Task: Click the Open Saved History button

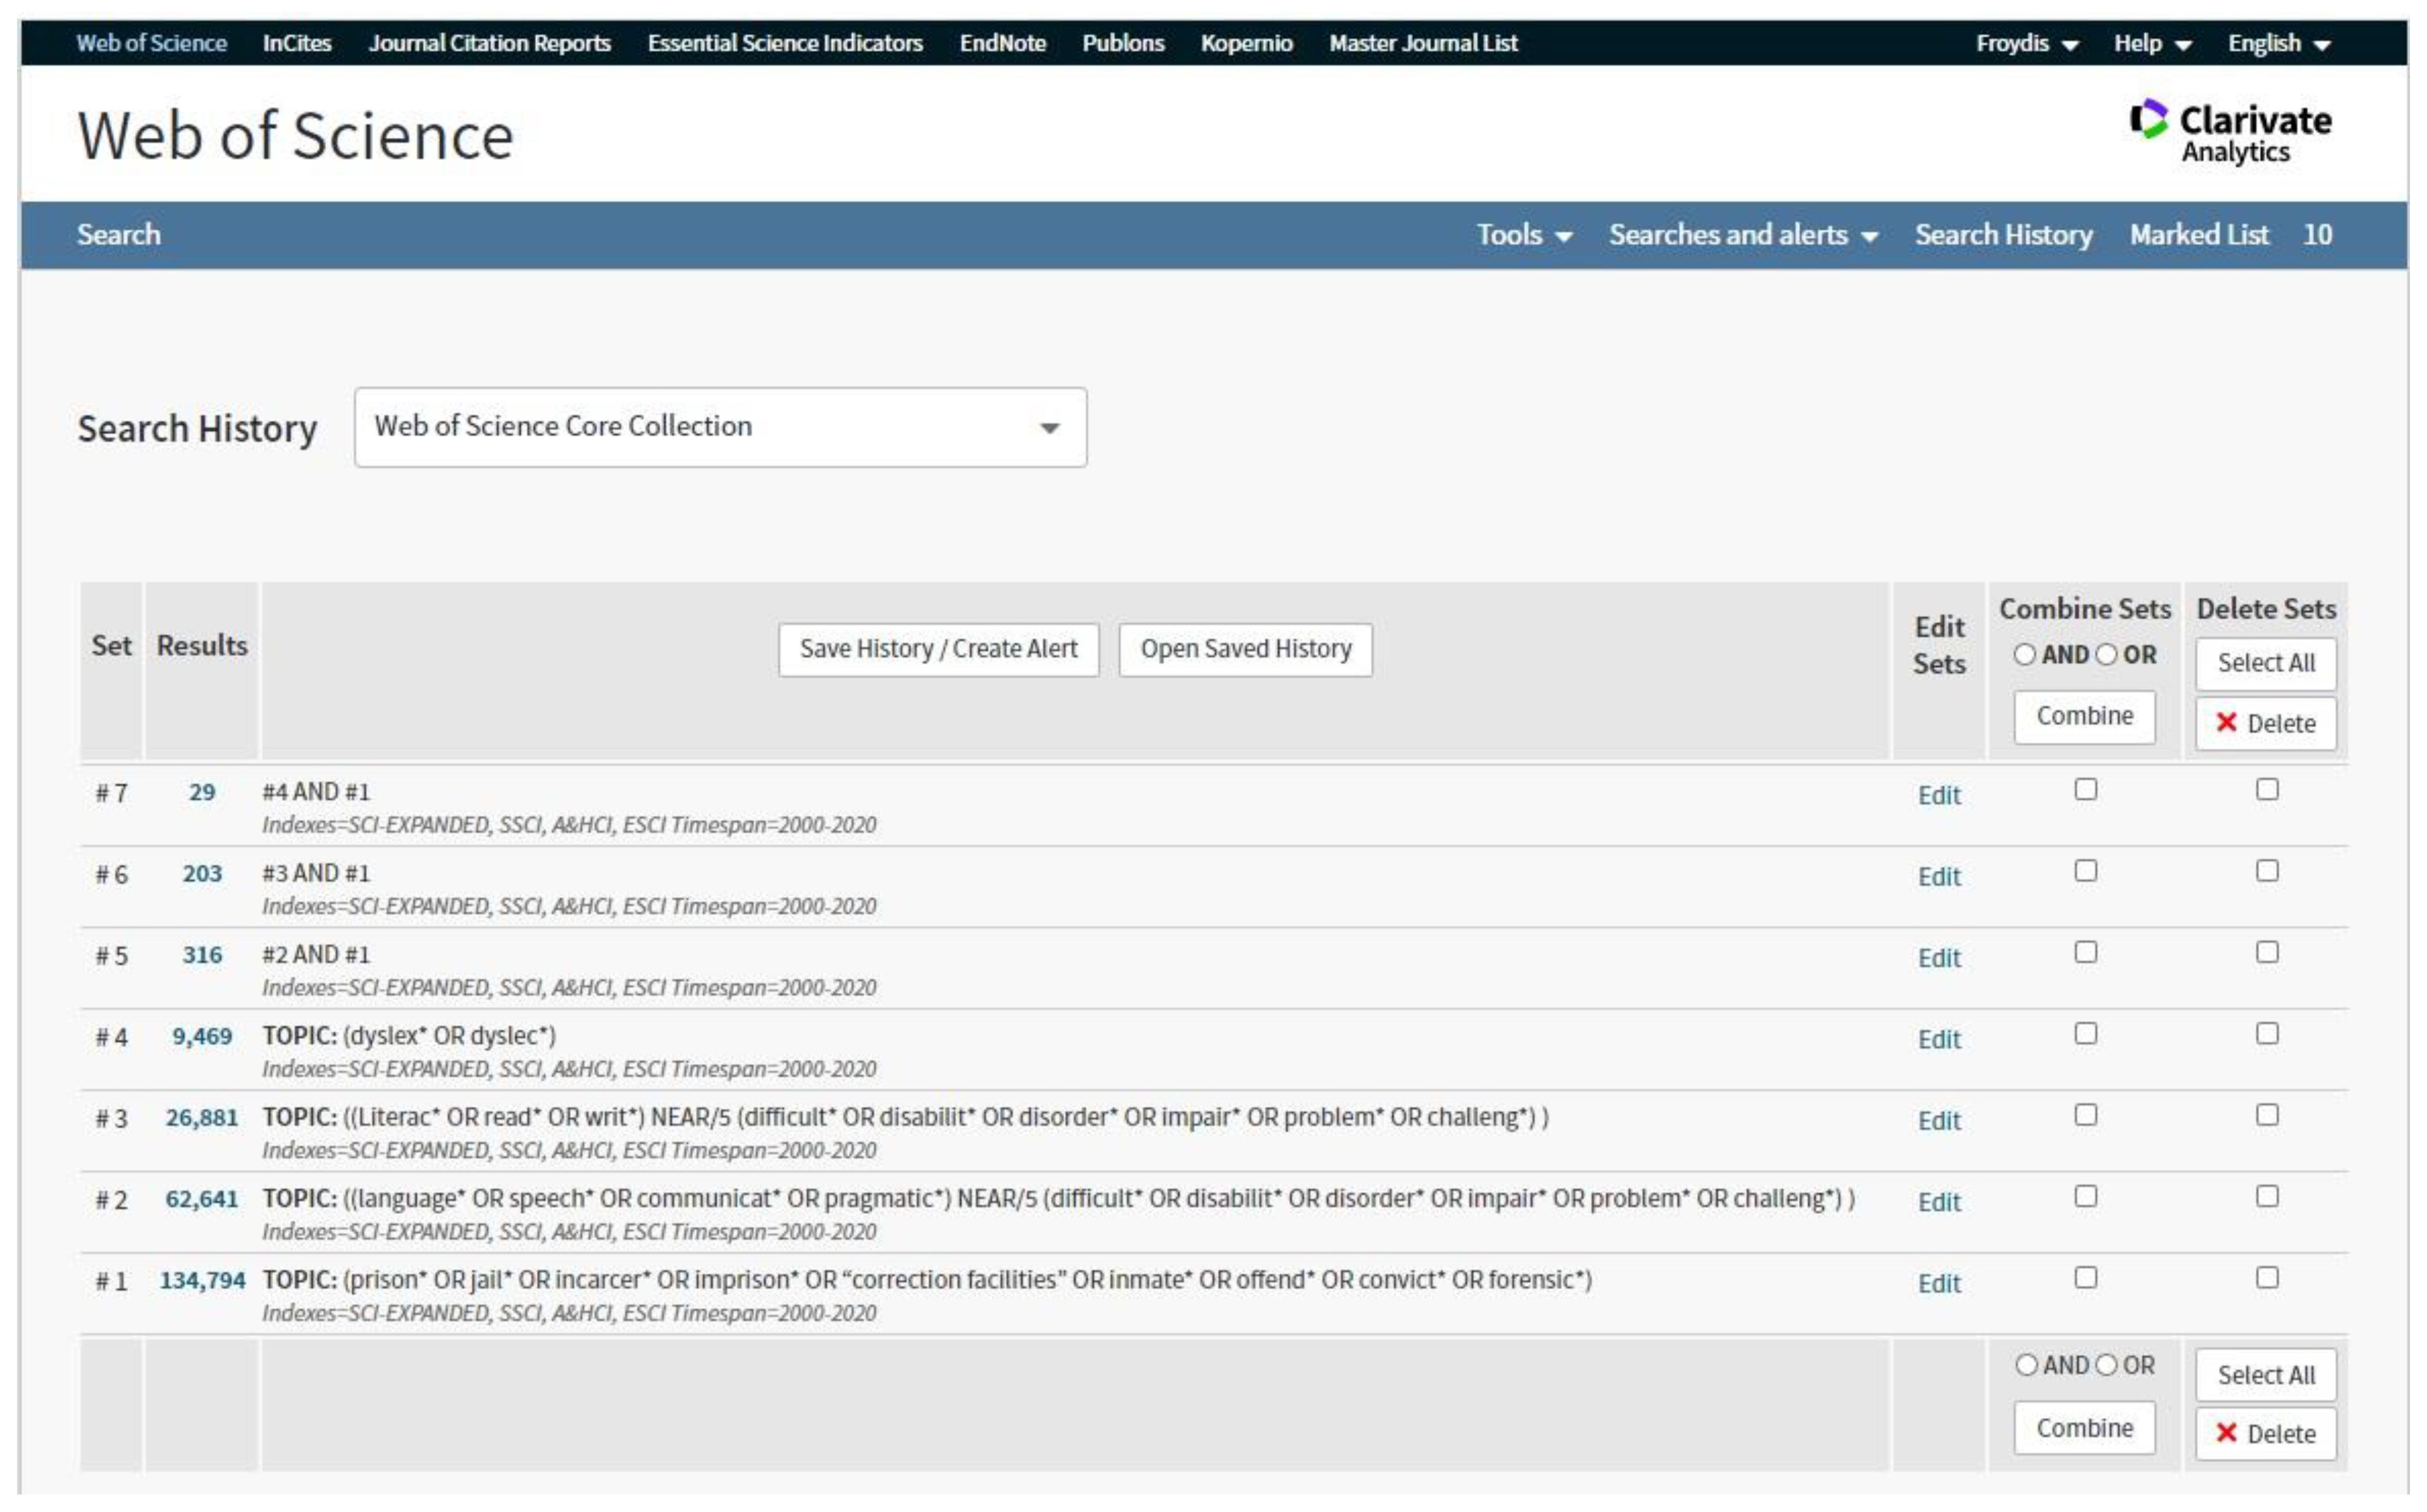Action: pyautogui.click(x=1245, y=649)
